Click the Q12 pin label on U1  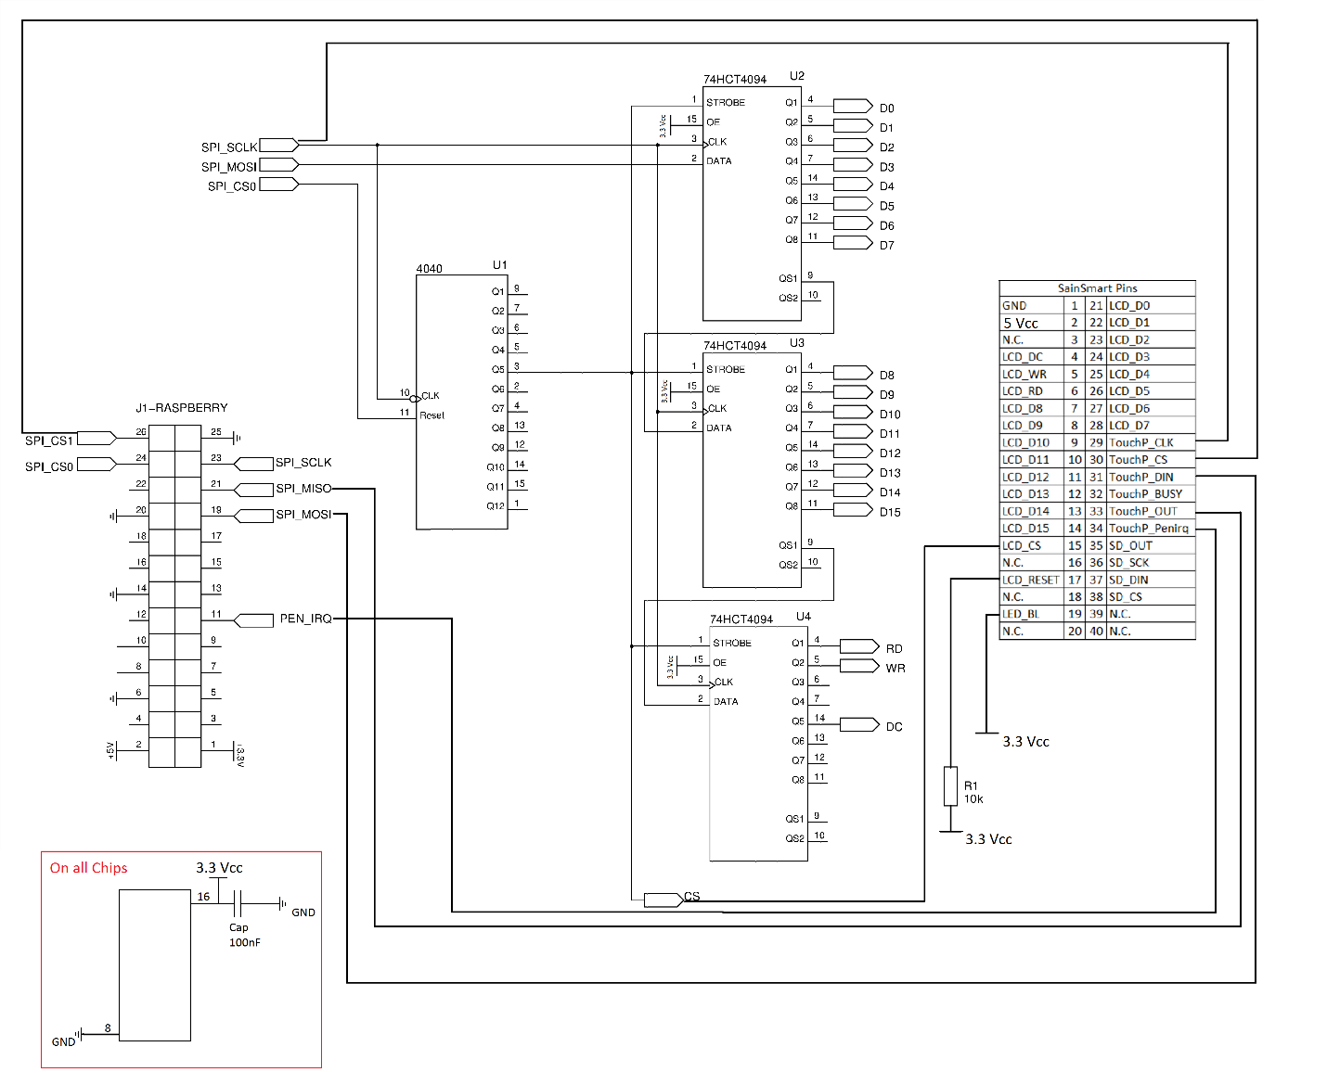tap(496, 506)
